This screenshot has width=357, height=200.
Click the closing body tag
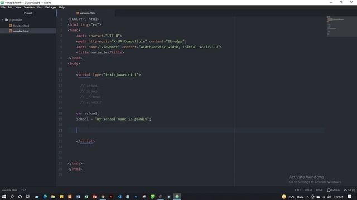point(75,163)
